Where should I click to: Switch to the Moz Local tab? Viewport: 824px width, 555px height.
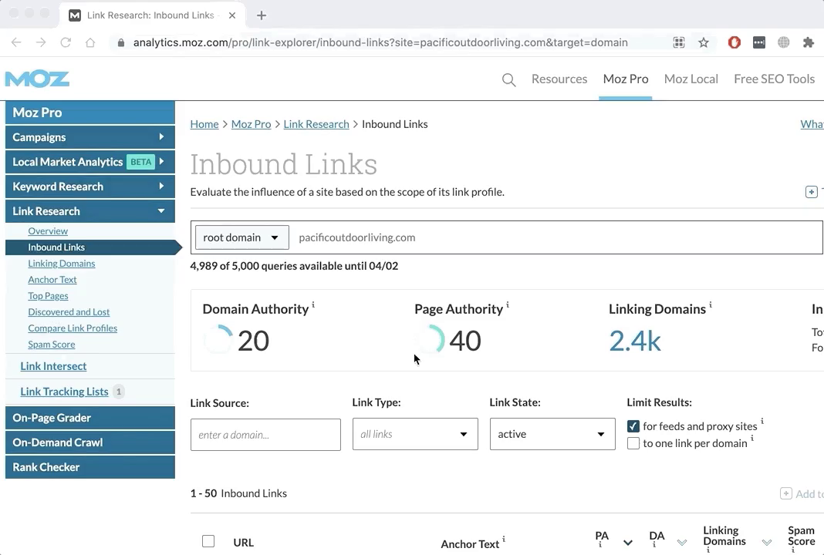[x=691, y=79]
